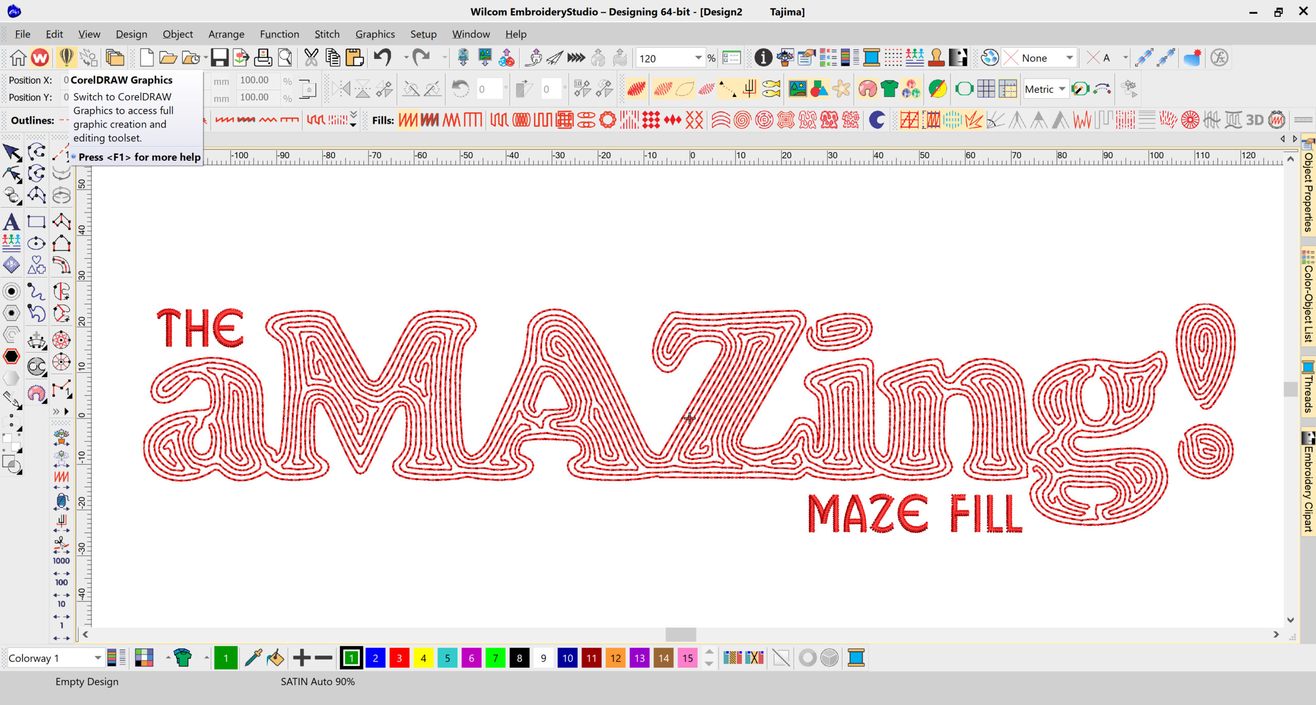1316x705 pixels.
Task: Select the Lettering tool
Action: pyautogui.click(x=11, y=222)
